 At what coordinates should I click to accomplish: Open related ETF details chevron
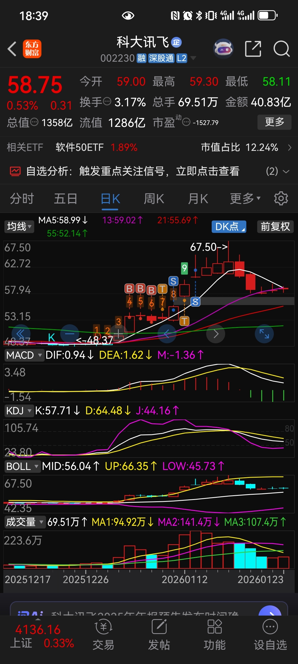289,148
